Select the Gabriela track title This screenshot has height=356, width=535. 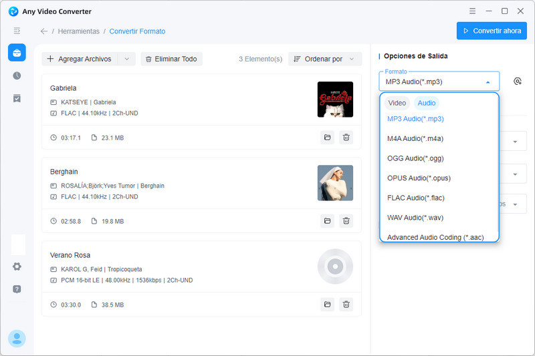coord(63,88)
